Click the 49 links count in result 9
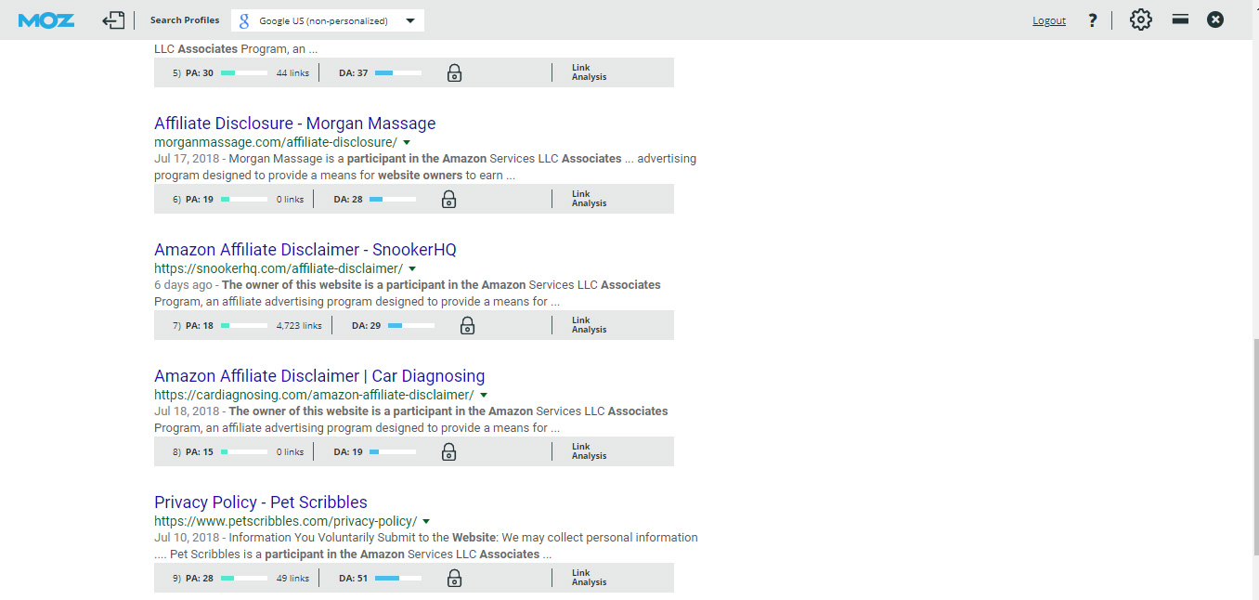This screenshot has height=600, width=1259. (292, 579)
